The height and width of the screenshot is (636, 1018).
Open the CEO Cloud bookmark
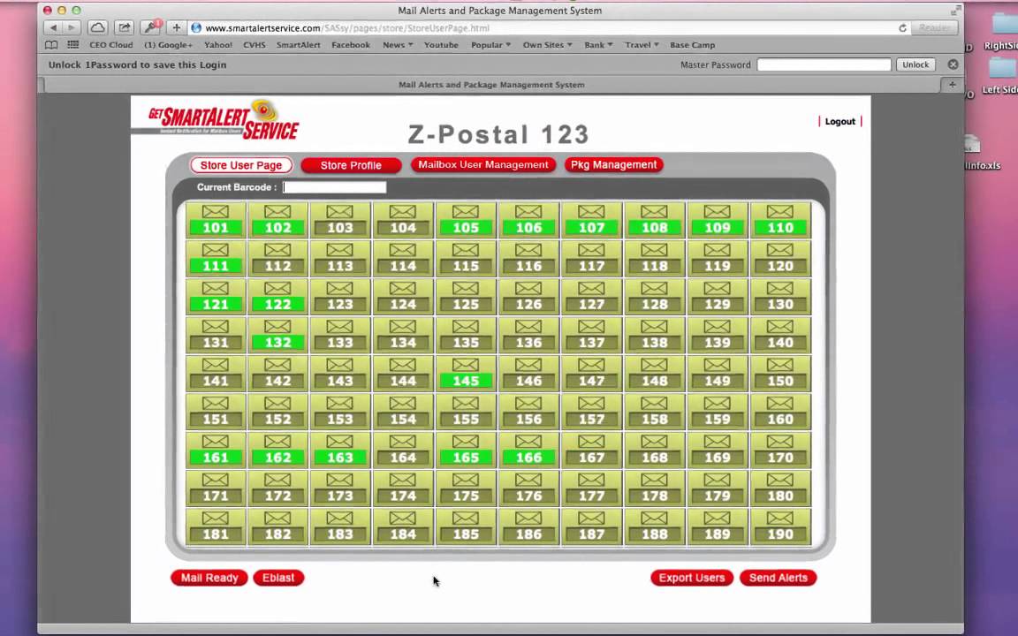(111, 45)
